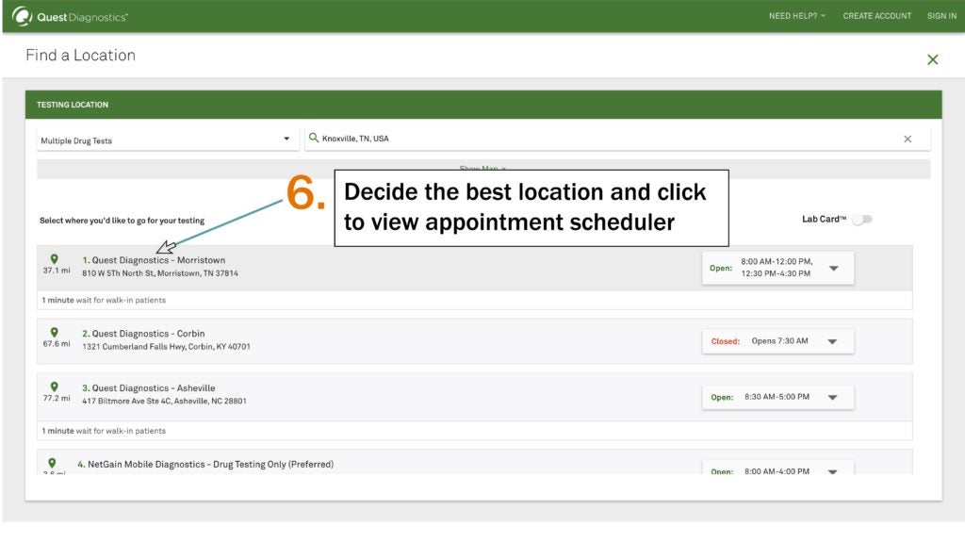The height and width of the screenshot is (543, 965).
Task: Toggle the Lab Card switch
Action: (x=861, y=219)
